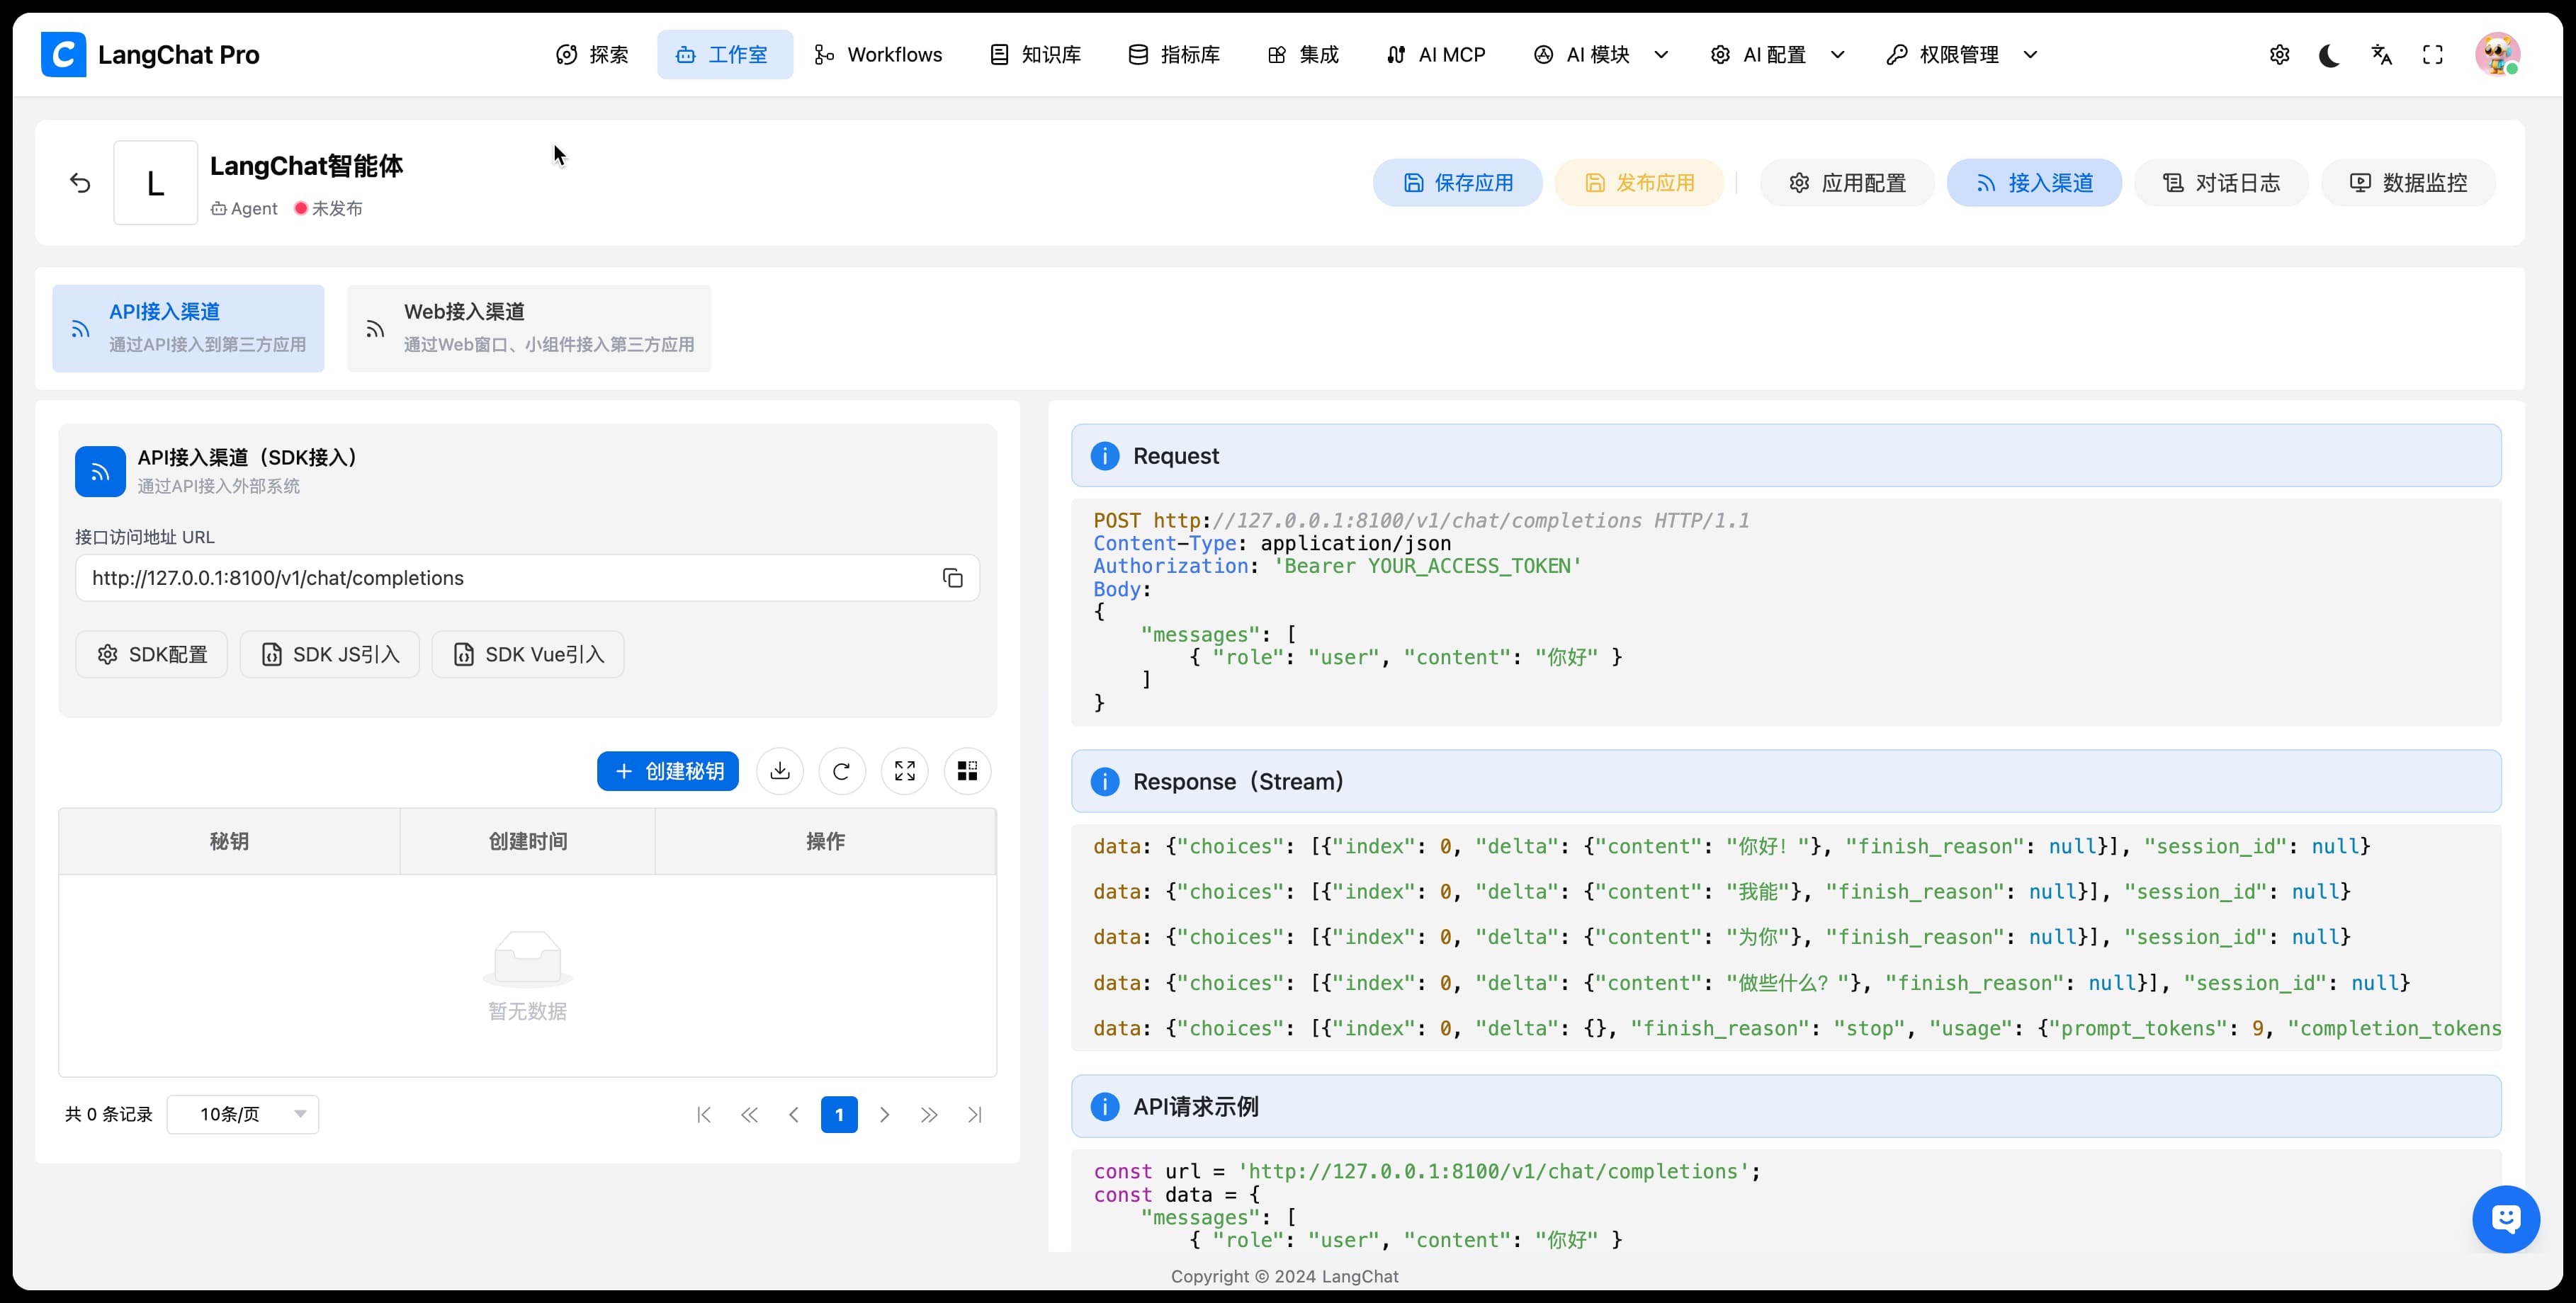Click the 创建时间 column header
The height and width of the screenshot is (1303, 2576).
click(528, 841)
